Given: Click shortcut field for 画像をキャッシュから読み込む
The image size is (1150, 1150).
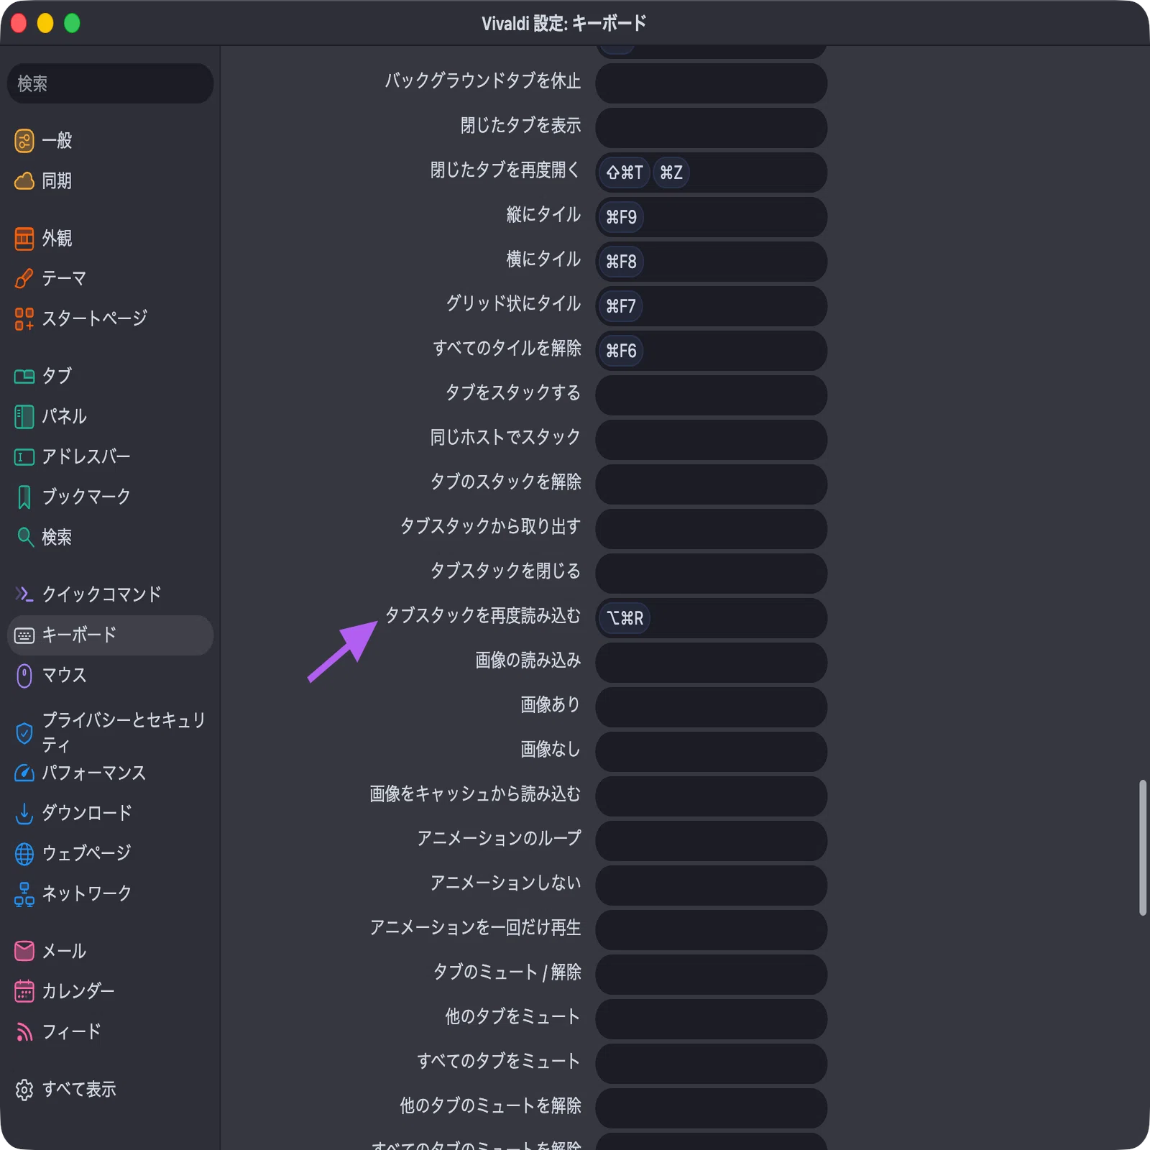Looking at the screenshot, I should 711,796.
